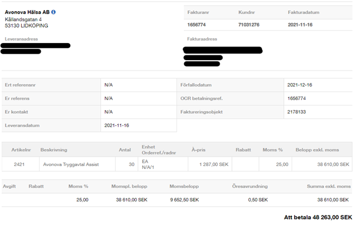Select the VAT amount 9 652,50 SEK
Viewport: 363px width, 232px height.
[x=185, y=200]
